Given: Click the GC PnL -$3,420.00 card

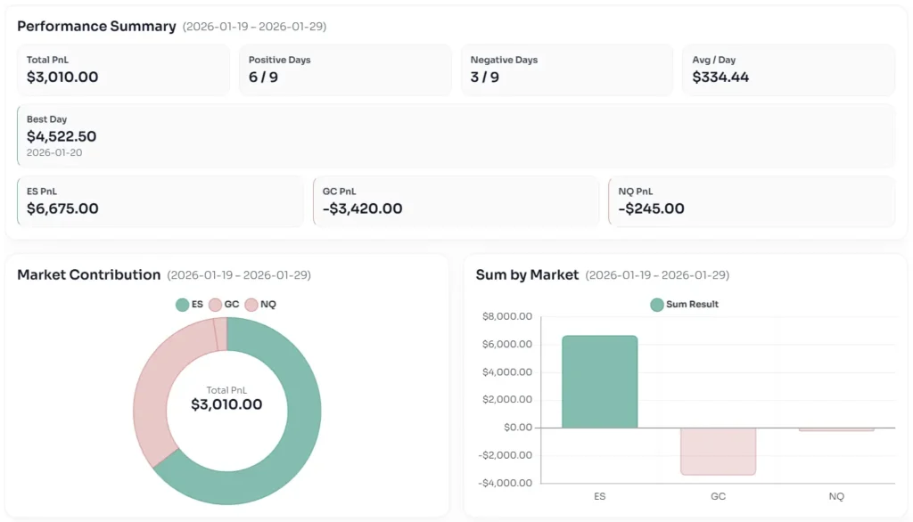Looking at the screenshot, I should [456, 201].
